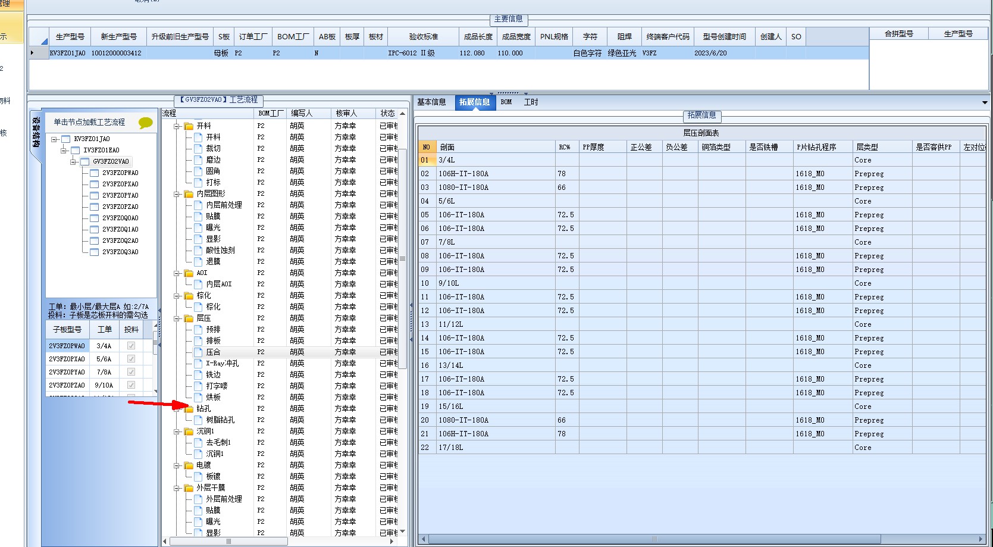Click the yellow speech bubble icon
This screenshot has height=547, width=993.
tap(146, 123)
